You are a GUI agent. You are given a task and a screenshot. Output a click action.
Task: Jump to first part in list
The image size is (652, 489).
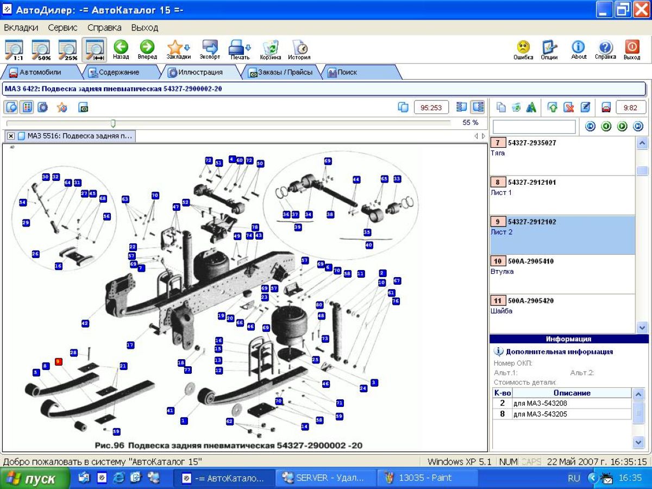[x=590, y=127]
